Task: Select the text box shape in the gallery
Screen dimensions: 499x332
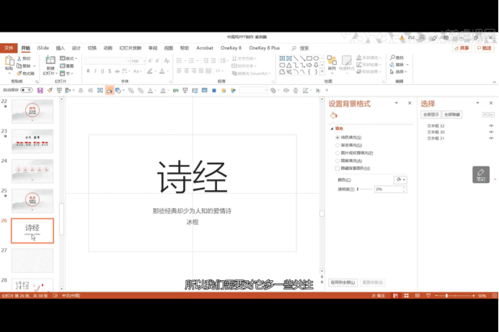Action: pos(282,58)
